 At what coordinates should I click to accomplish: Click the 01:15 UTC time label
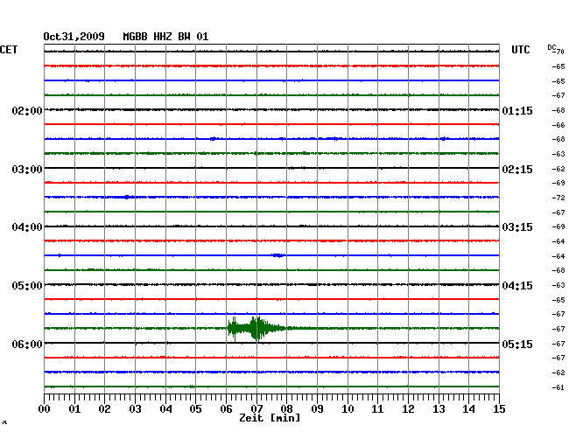[517, 110]
